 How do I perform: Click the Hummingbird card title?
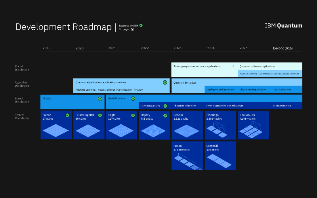pos(84,115)
